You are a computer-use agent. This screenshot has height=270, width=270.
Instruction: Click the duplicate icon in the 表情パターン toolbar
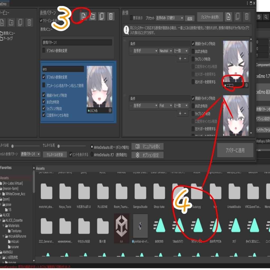[x=101, y=16]
